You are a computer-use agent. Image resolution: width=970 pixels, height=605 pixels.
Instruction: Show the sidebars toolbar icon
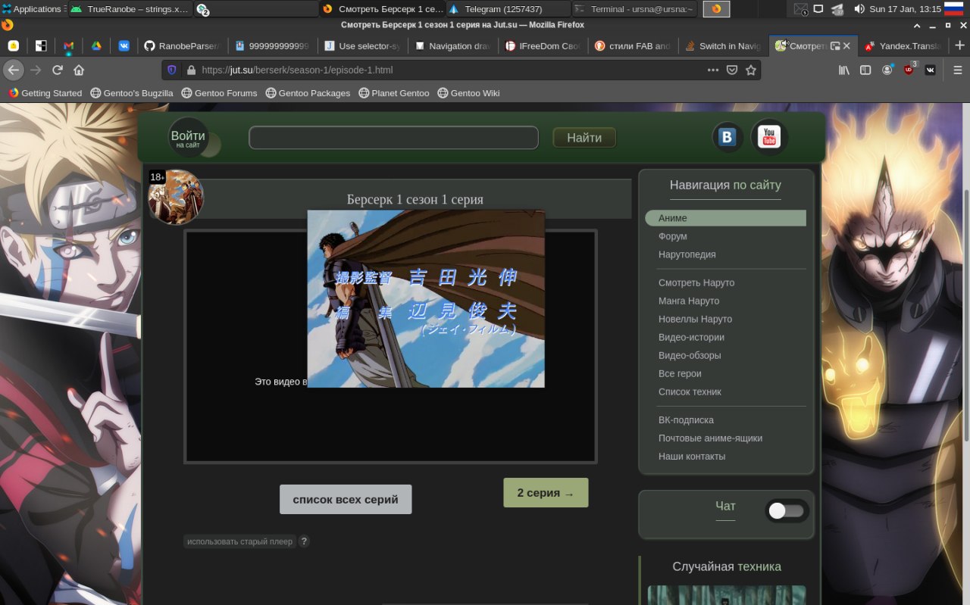pyautogui.click(x=865, y=70)
